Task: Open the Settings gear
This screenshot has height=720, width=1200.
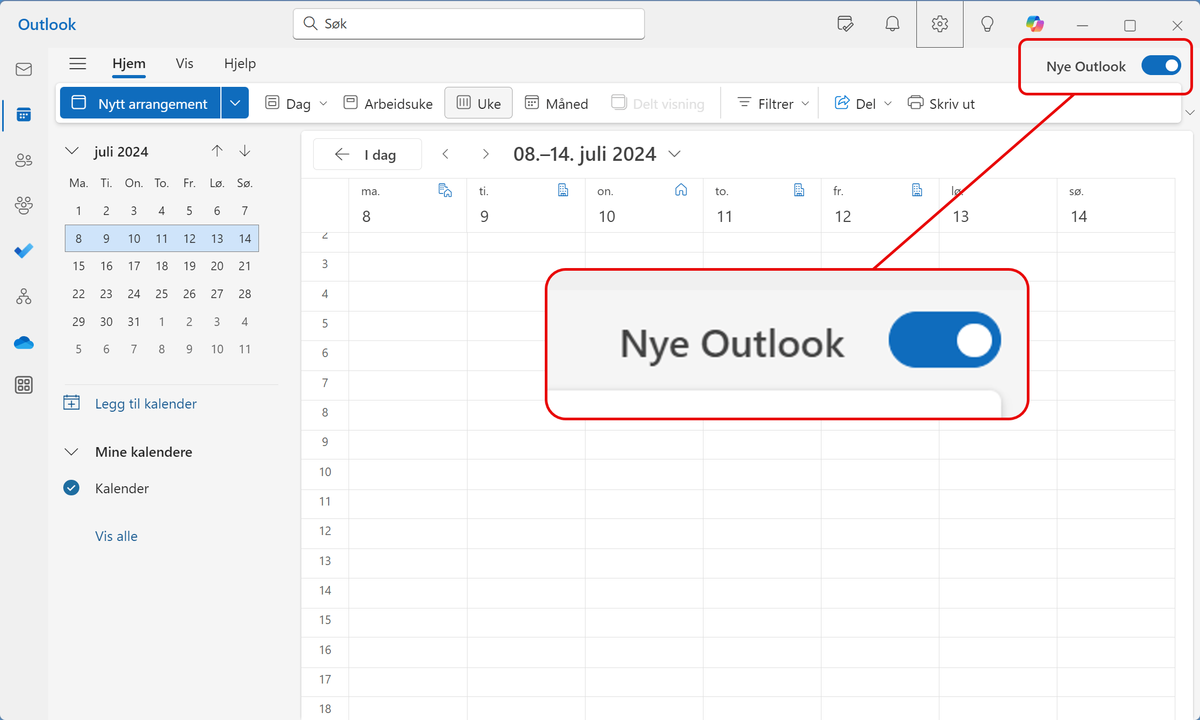Action: coord(939,24)
